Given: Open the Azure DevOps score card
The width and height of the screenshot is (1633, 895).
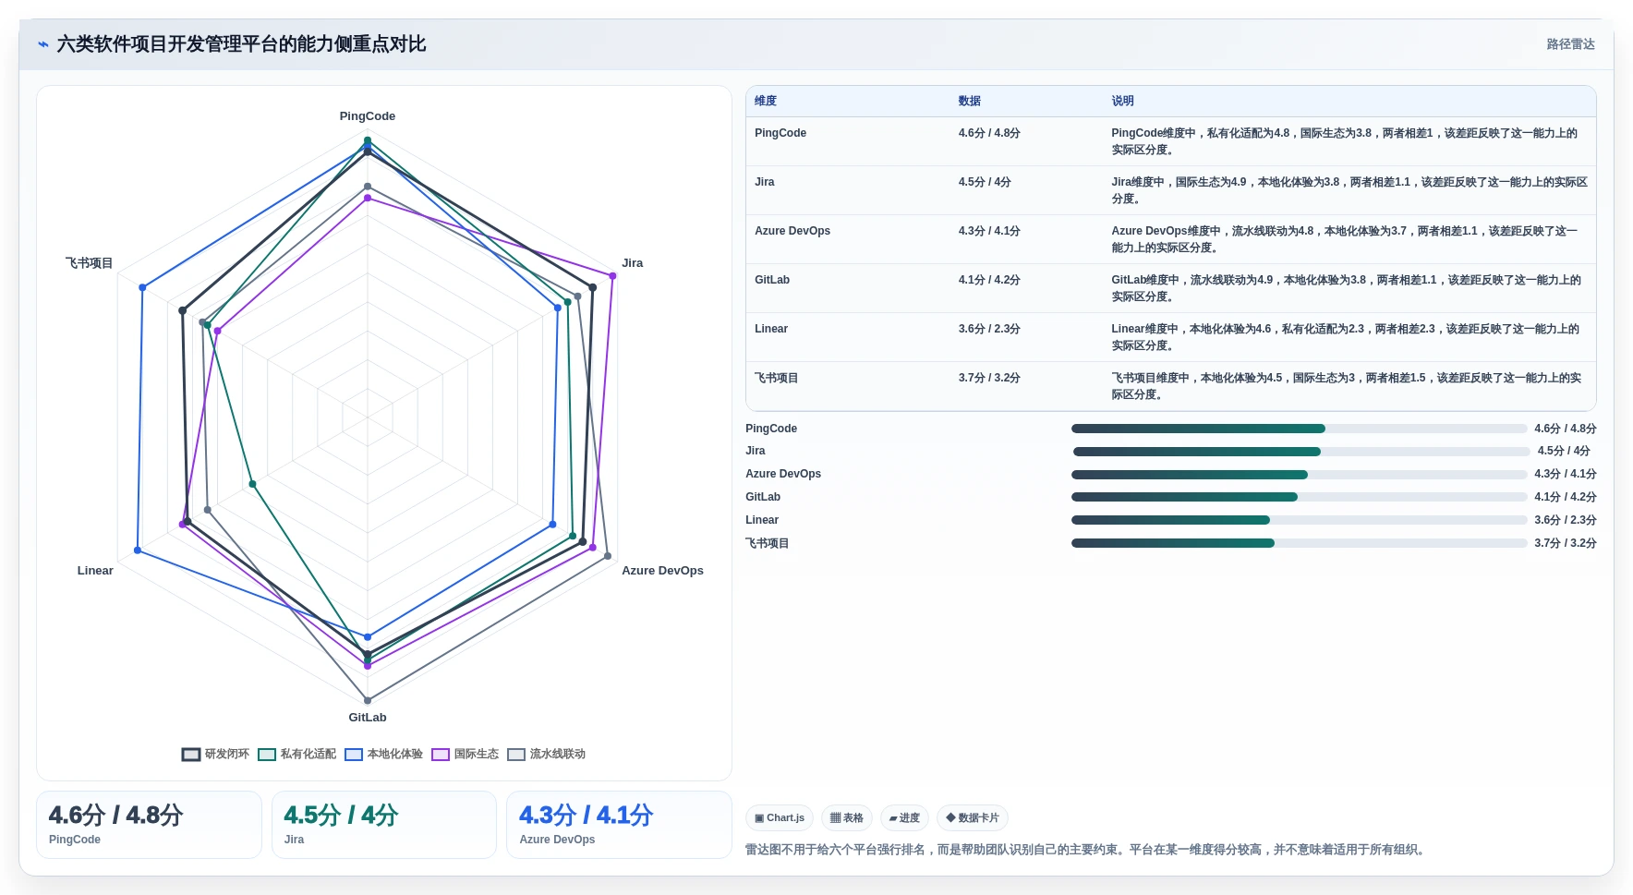Looking at the screenshot, I should (x=619, y=825).
